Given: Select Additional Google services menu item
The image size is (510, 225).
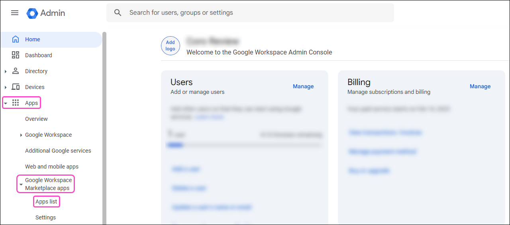Looking at the screenshot, I should click(x=58, y=151).
